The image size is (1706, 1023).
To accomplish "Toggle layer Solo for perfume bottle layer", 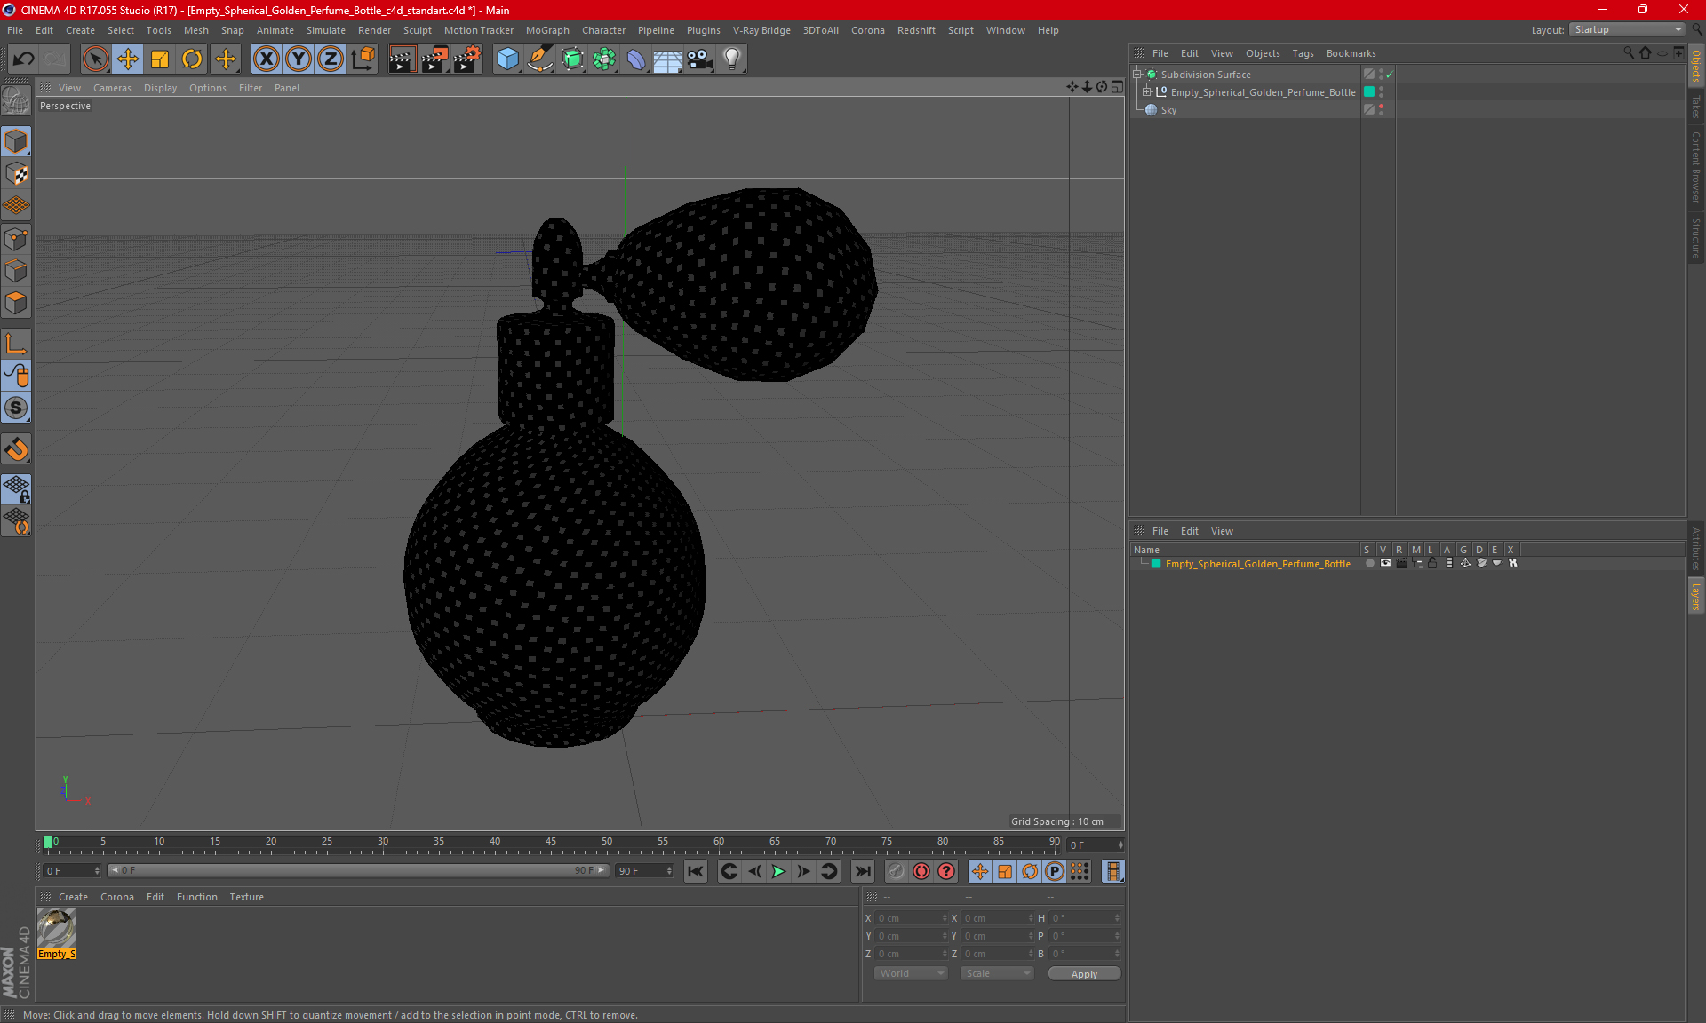I will coord(1369,563).
